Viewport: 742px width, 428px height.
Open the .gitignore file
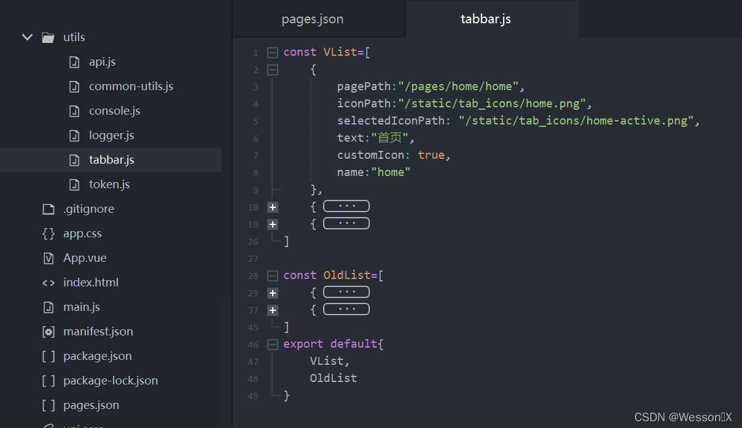88,209
